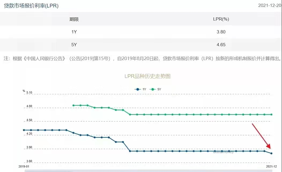Select the 3.80 rate value
The height and width of the screenshot is (172, 282).
(221, 32)
